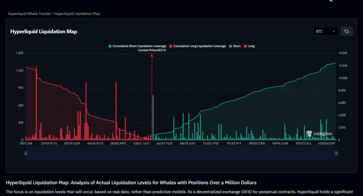The width and height of the screenshot is (363, 196).
Task: Toggle Cumulative Long Liquidation Leverage legend series
Action: [x=198, y=46]
